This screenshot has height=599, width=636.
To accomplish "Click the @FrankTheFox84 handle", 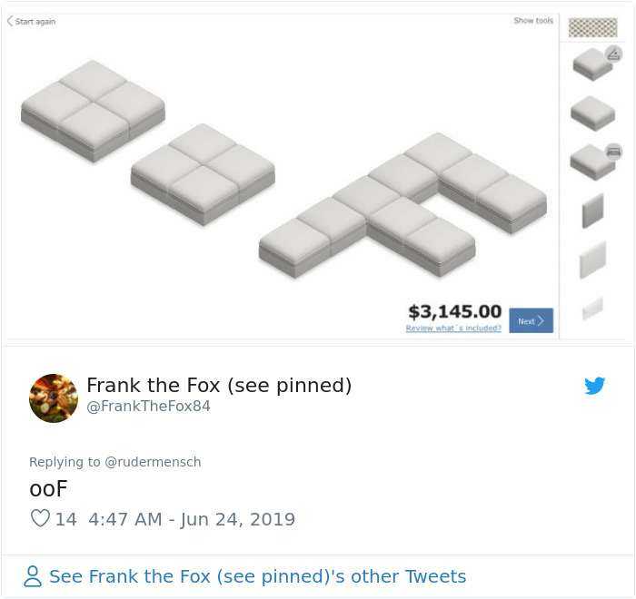I will (148, 407).
